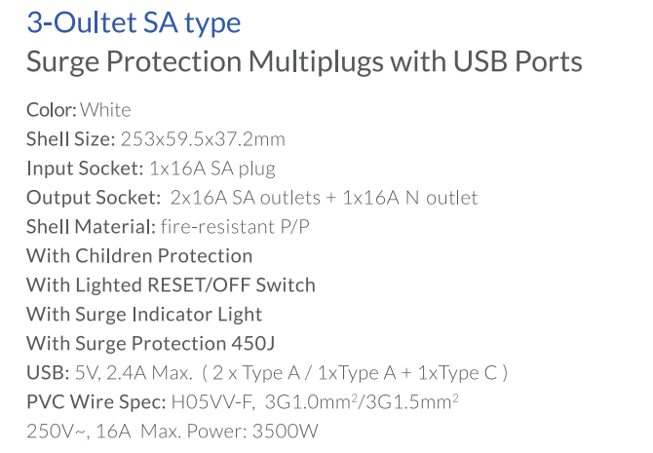Click the 'With Surge Protection 450J' line
The height and width of the screenshot is (453, 653).
pos(150,344)
